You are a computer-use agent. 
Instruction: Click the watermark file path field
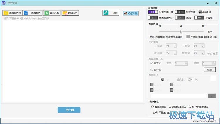[178, 96]
